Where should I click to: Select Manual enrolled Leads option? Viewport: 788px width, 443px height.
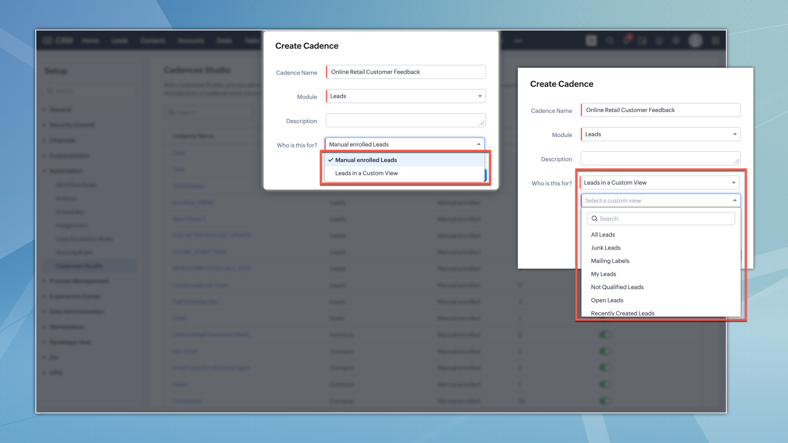coord(366,160)
